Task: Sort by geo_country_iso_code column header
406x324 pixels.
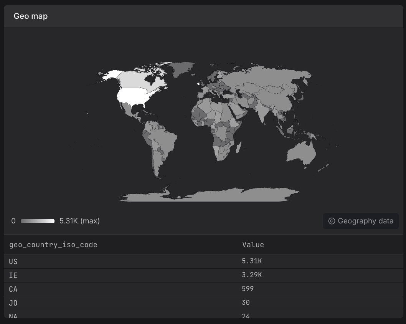Action: click(x=53, y=245)
